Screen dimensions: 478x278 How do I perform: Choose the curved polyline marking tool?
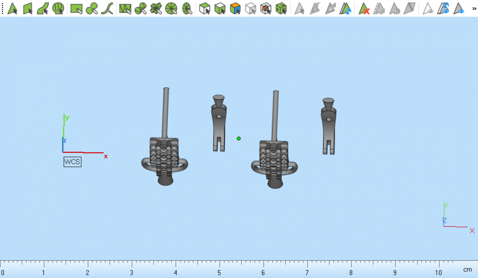click(107, 8)
